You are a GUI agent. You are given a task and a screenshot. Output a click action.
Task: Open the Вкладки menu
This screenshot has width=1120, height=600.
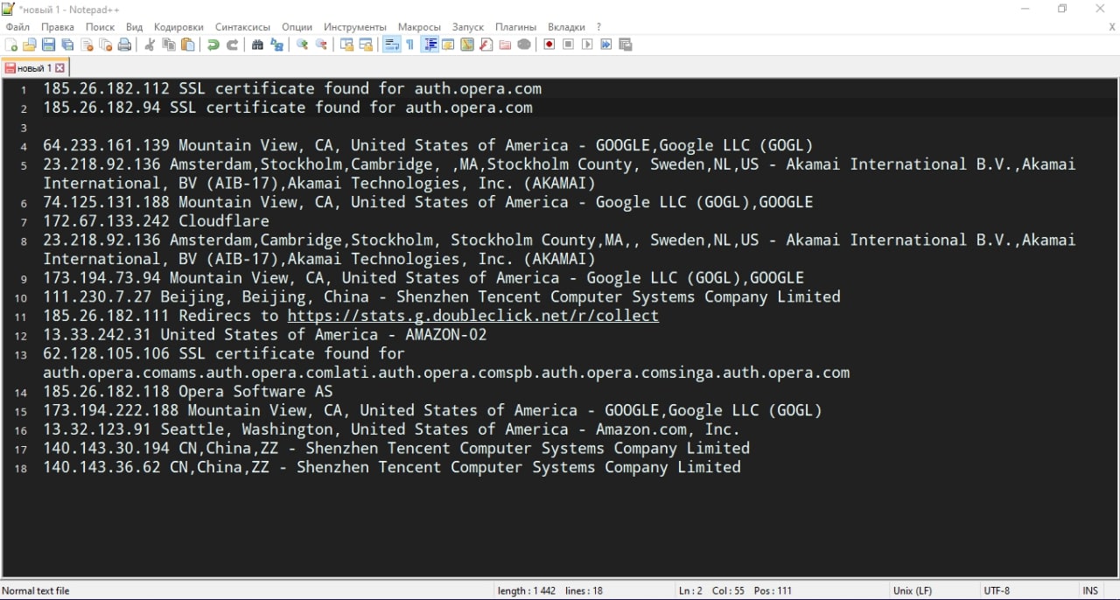pyautogui.click(x=567, y=27)
